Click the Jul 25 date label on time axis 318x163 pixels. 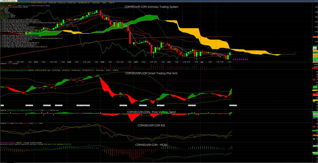click(x=36, y=62)
